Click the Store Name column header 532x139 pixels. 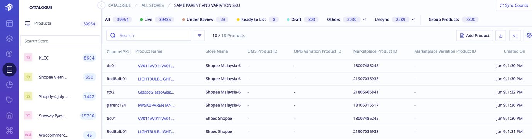[216, 51]
